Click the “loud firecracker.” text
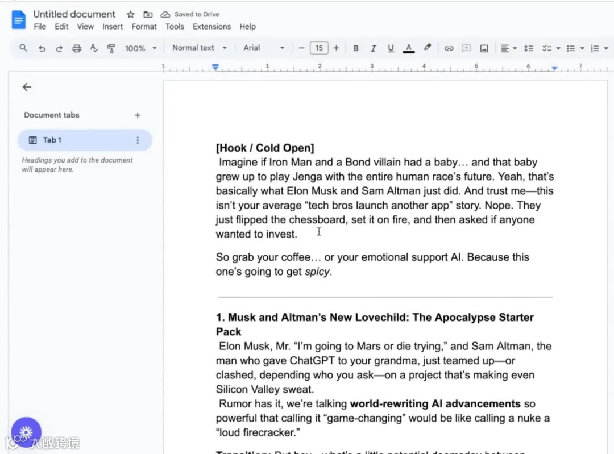The width and height of the screenshot is (614, 454). tap(258, 432)
